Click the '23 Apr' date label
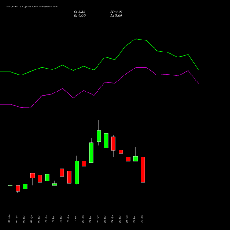The height and width of the screenshot is (230, 230). (105, 219)
